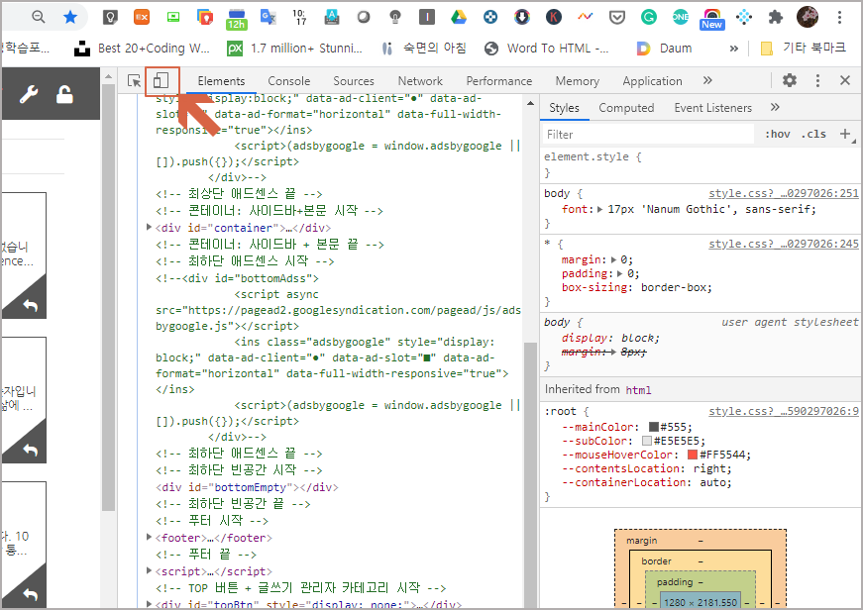This screenshot has width=863, height=610.
Task: Open the style.css link beside the :root rule
Action: [x=783, y=411]
